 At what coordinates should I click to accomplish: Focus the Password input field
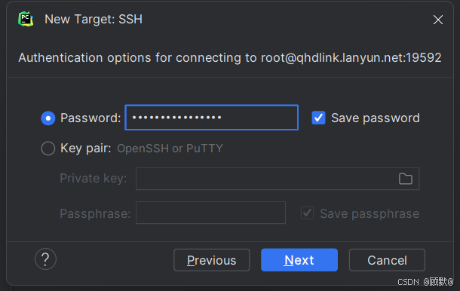pyautogui.click(x=211, y=118)
